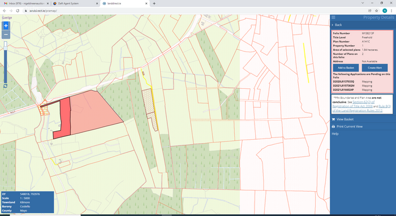The height and width of the screenshot is (216, 396).
Task: Click the Title Level value Freehold
Action: coord(367,37)
